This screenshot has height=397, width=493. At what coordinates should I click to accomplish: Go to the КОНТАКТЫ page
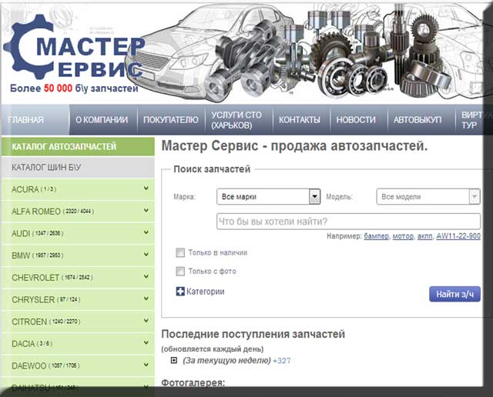pos(299,120)
